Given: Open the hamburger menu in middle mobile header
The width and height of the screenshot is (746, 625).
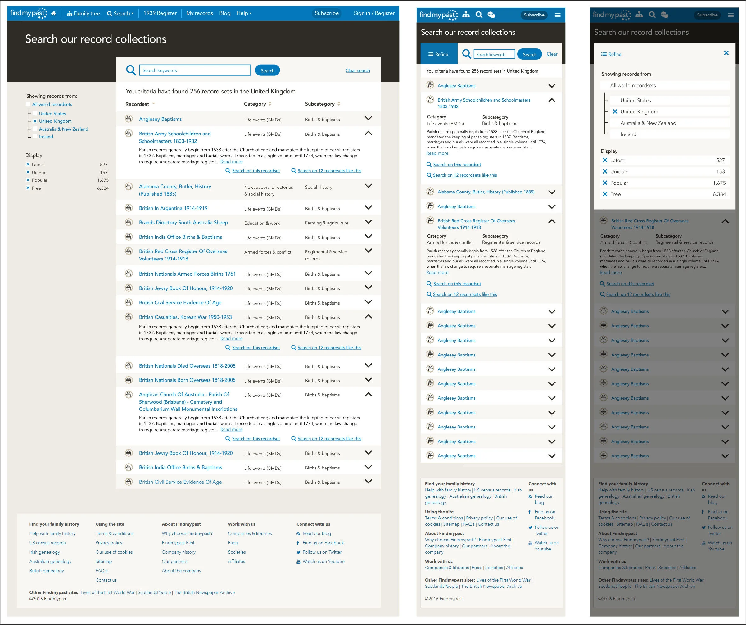Looking at the screenshot, I should pyautogui.click(x=557, y=15).
